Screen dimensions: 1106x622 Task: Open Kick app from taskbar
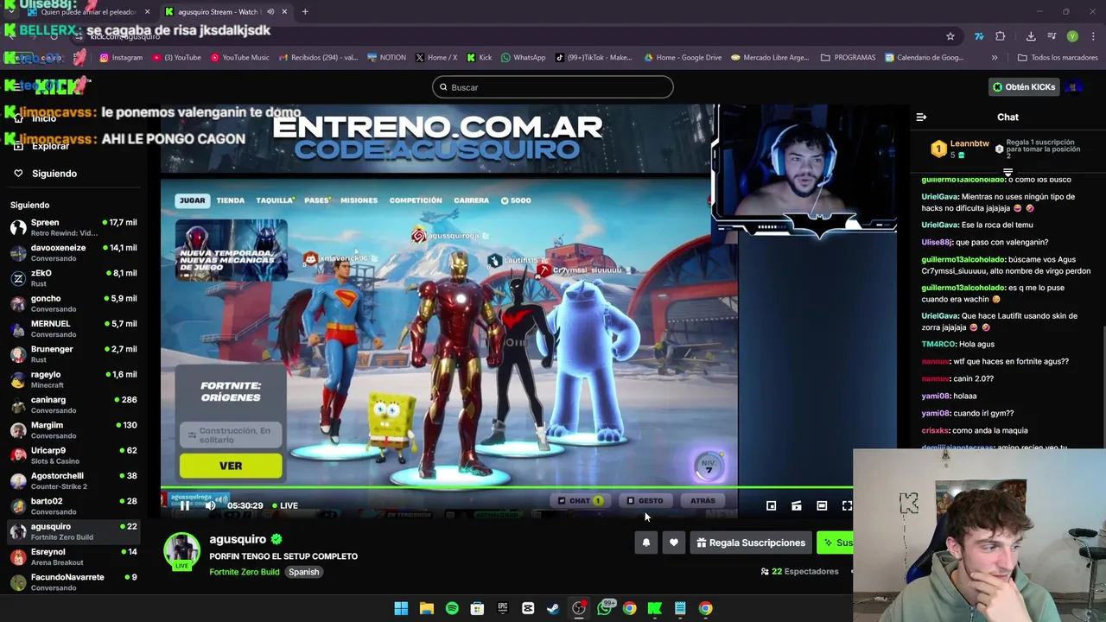point(655,608)
